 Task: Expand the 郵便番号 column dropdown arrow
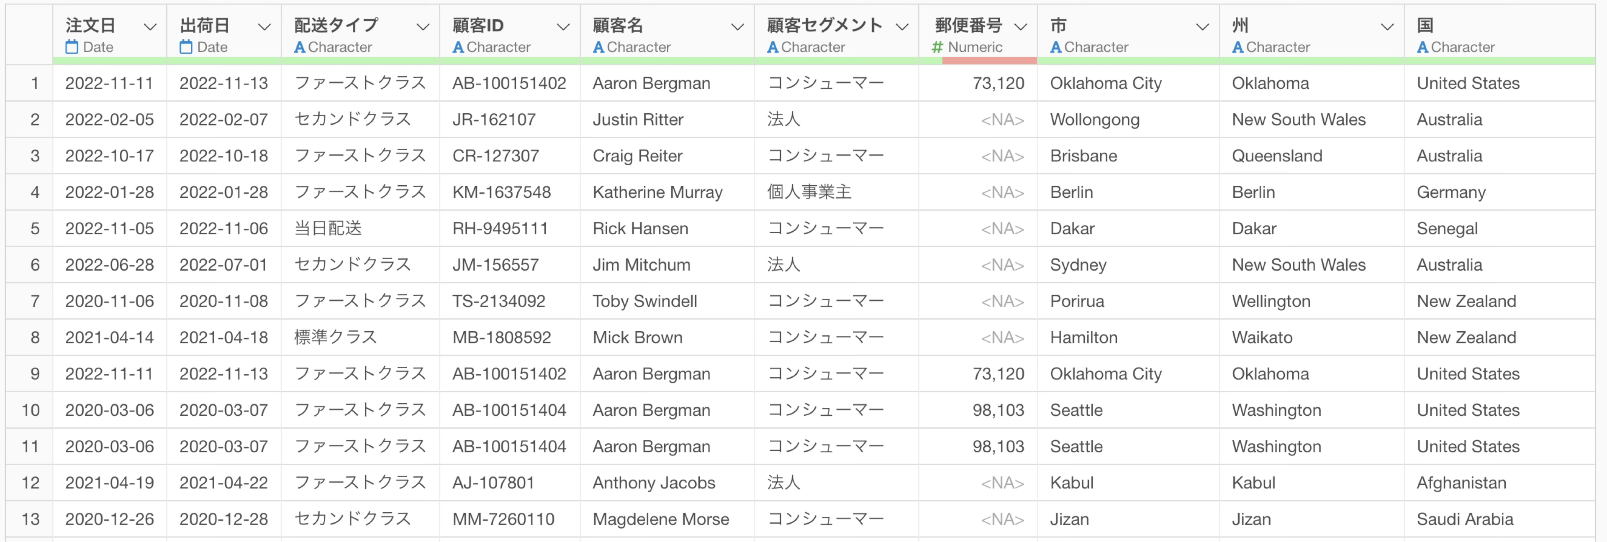[1021, 27]
